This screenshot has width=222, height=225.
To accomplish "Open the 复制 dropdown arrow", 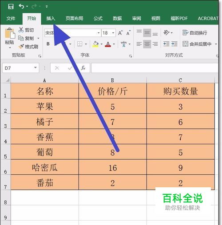I will click(38, 38).
